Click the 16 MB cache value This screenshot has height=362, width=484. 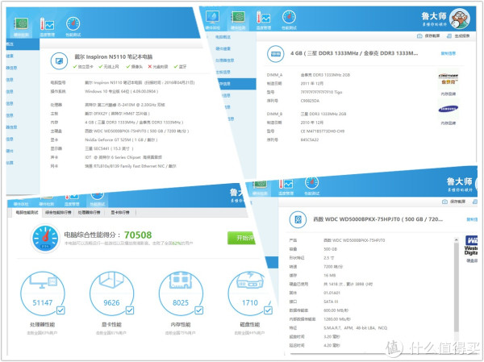(x=329, y=275)
